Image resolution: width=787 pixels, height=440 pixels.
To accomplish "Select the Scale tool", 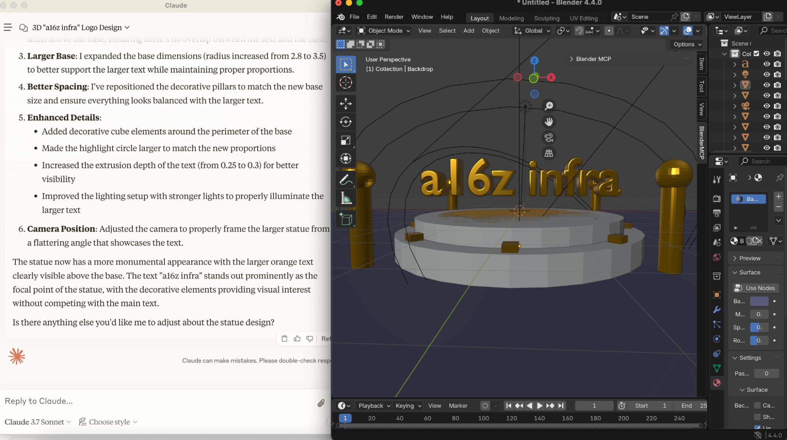I will pos(345,140).
